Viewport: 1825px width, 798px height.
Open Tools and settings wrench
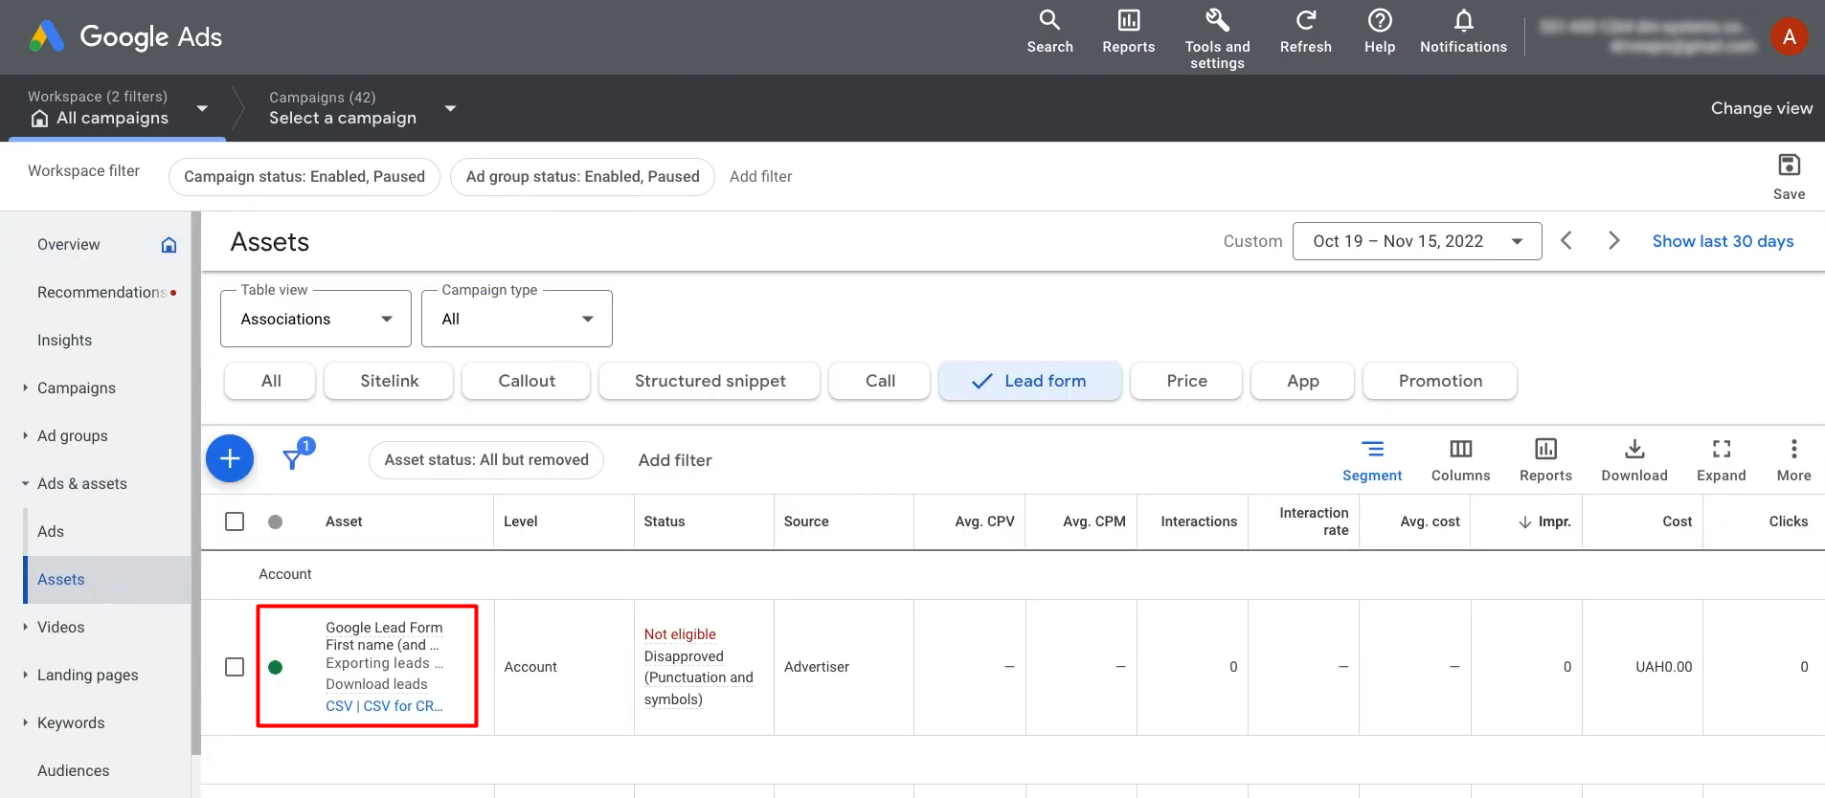(x=1217, y=21)
